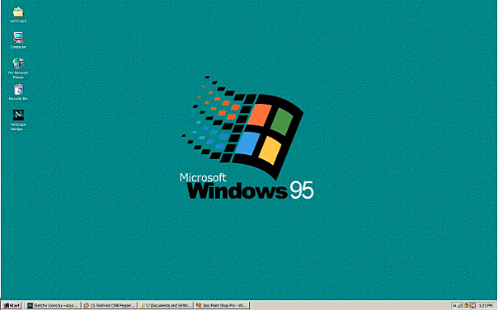Click the red and white tray icon
The image size is (498, 310).
tap(472, 306)
